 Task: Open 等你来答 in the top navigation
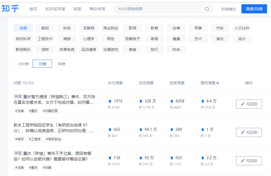pos(97,9)
